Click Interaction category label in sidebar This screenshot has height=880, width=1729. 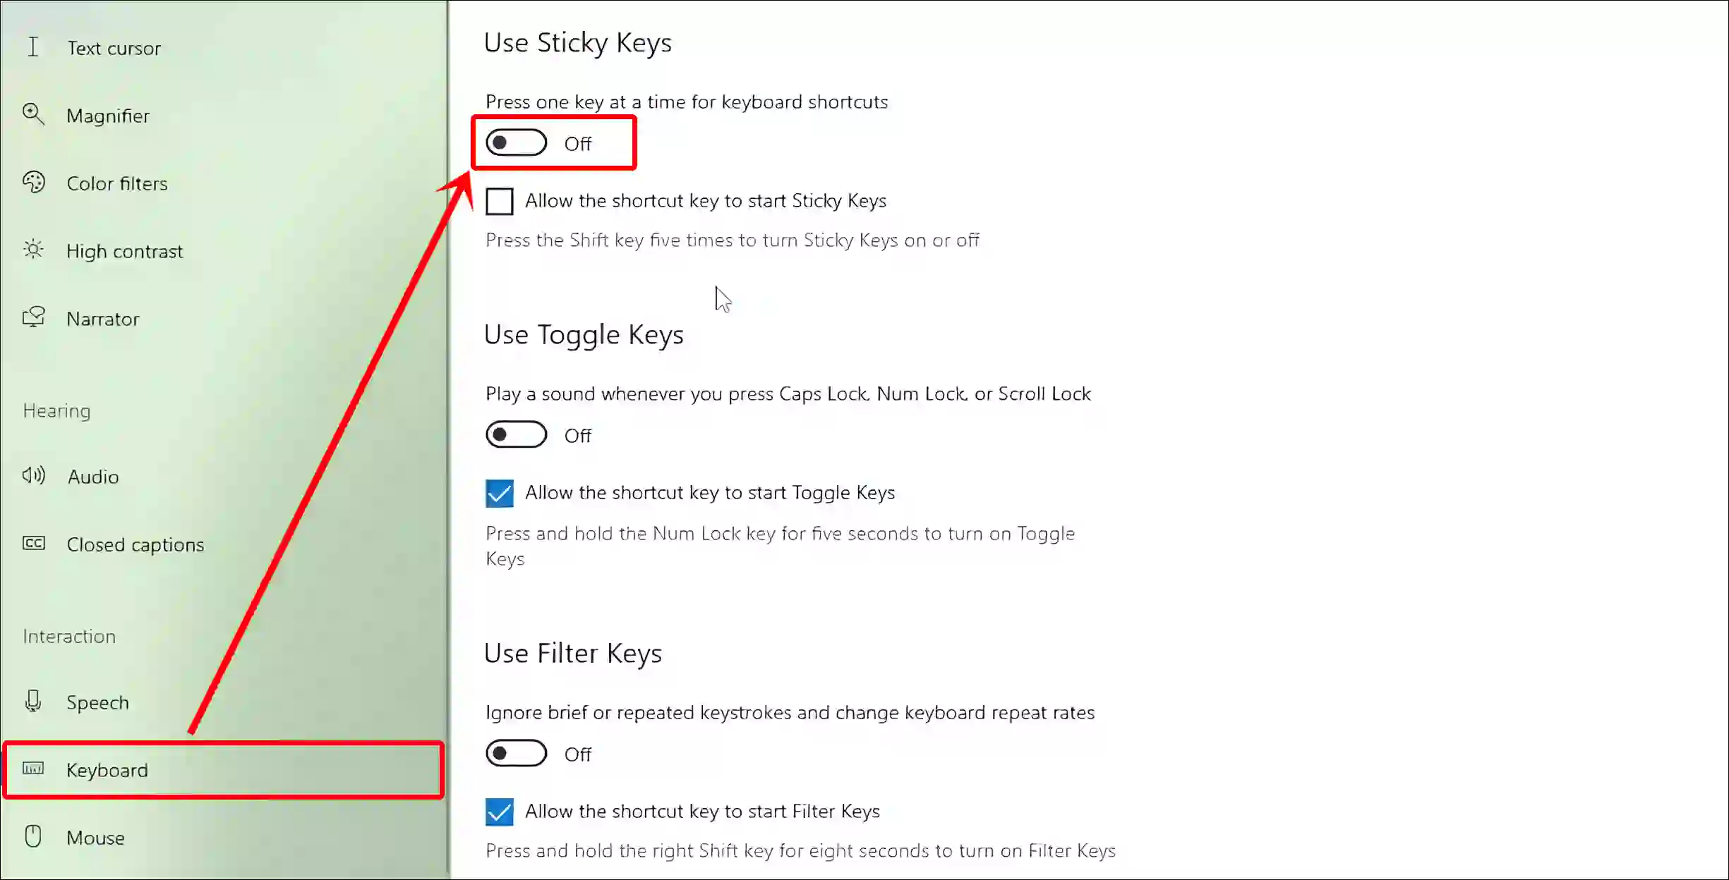[71, 635]
